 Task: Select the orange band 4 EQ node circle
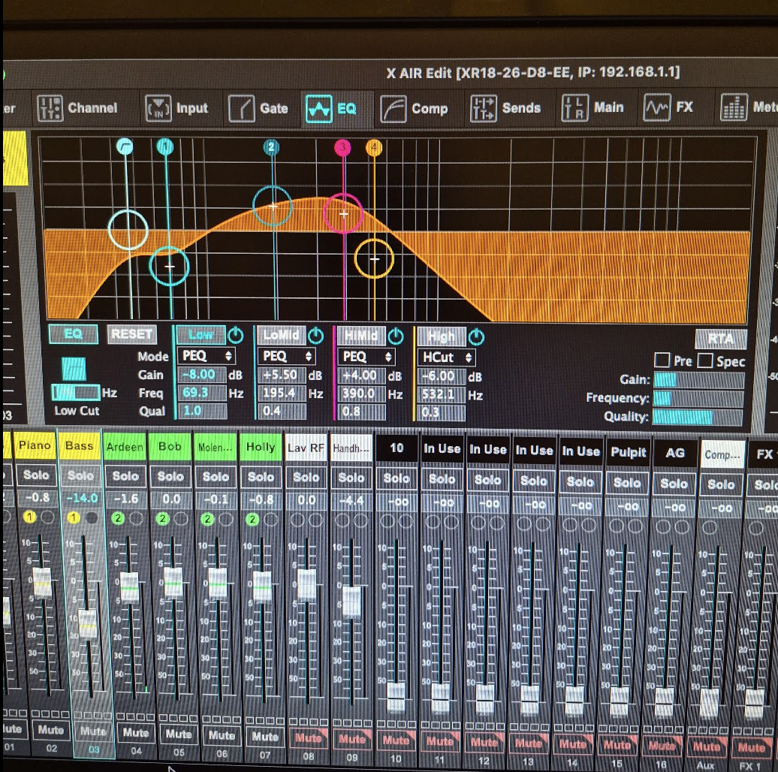(x=374, y=258)
